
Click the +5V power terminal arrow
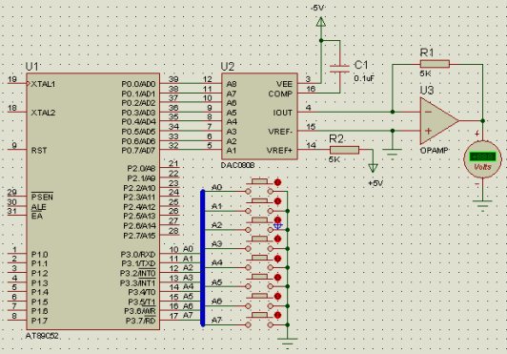pyautogui.click(x=374, y=168)
